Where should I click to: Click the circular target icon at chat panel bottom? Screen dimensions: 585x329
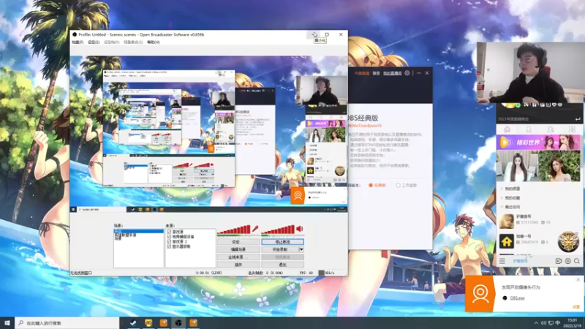(x=568, y=261)
